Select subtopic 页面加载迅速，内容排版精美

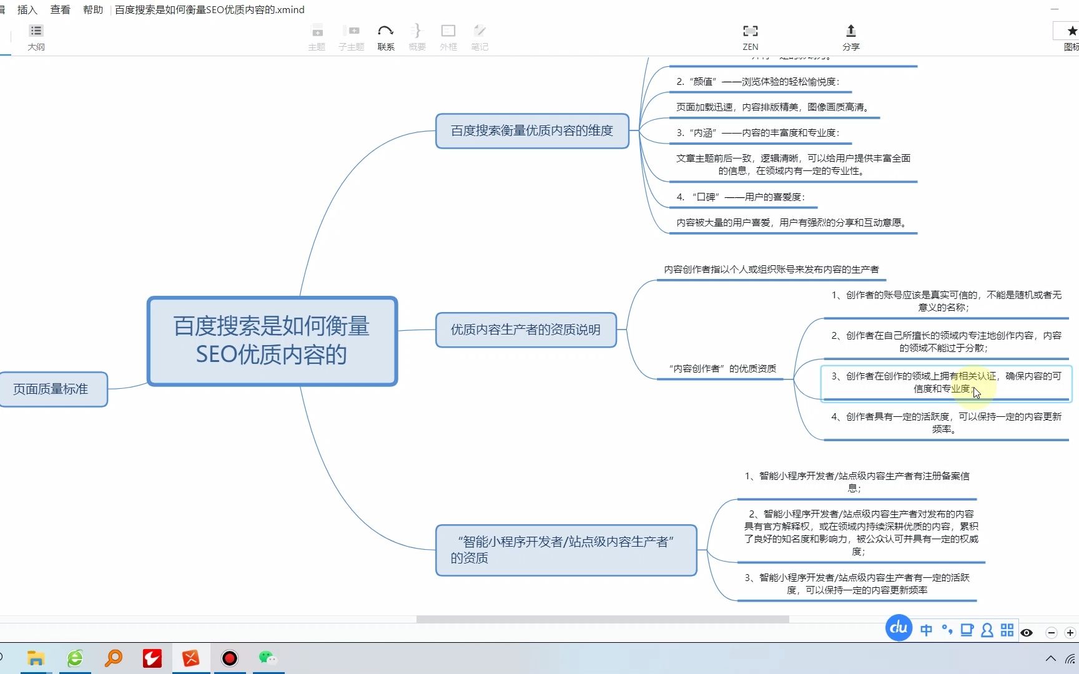773,107
